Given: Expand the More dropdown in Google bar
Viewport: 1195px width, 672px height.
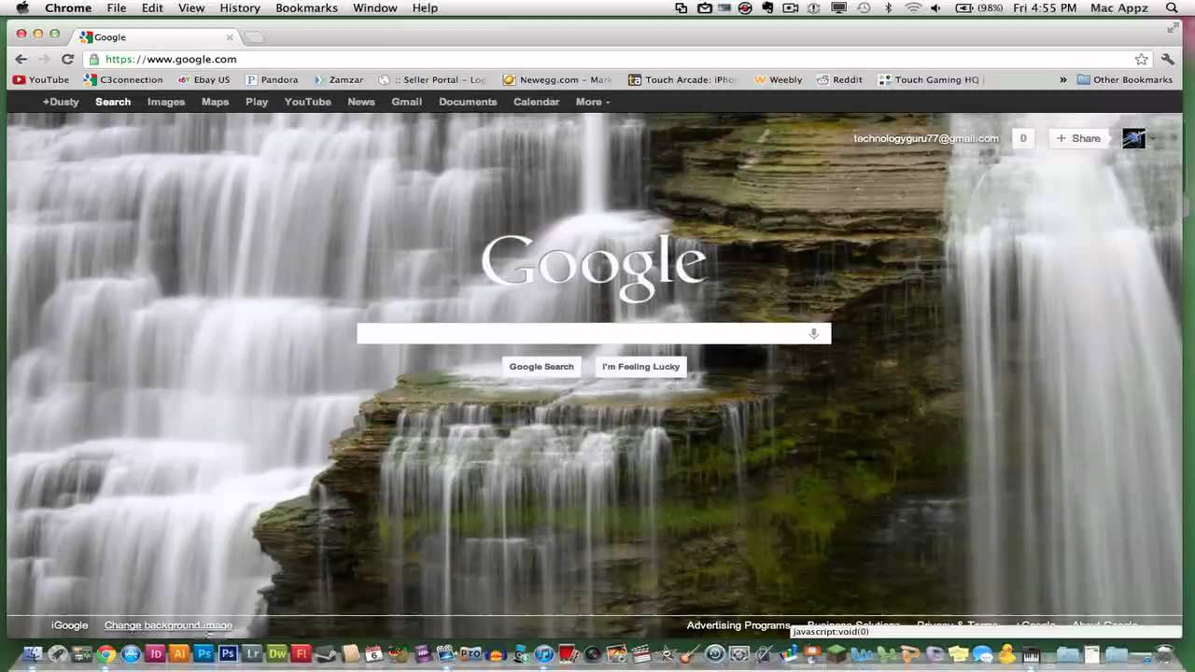Looking at the screenshot, I should [593, 102].
